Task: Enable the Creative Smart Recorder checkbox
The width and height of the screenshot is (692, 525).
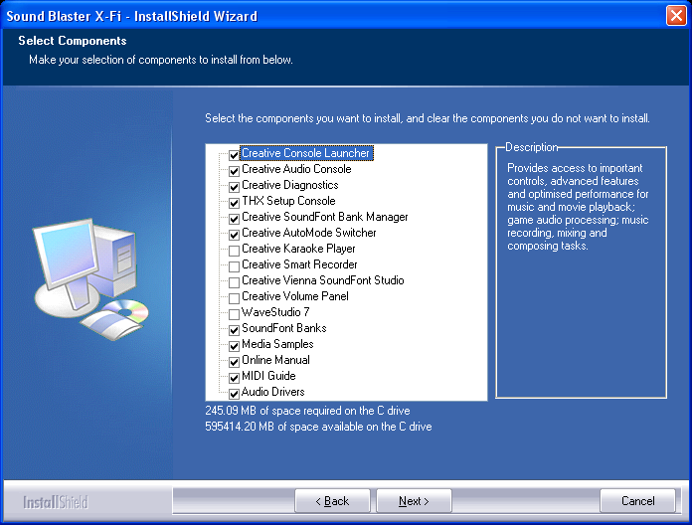Action: point(234,266)
